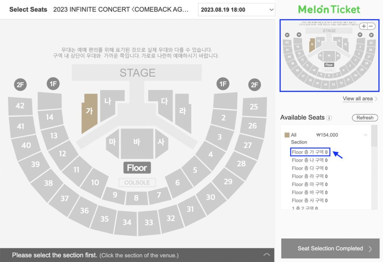Click the tan color swatch next to All
Viewport: 383px width, 262px height.
(x=287, y=135)
